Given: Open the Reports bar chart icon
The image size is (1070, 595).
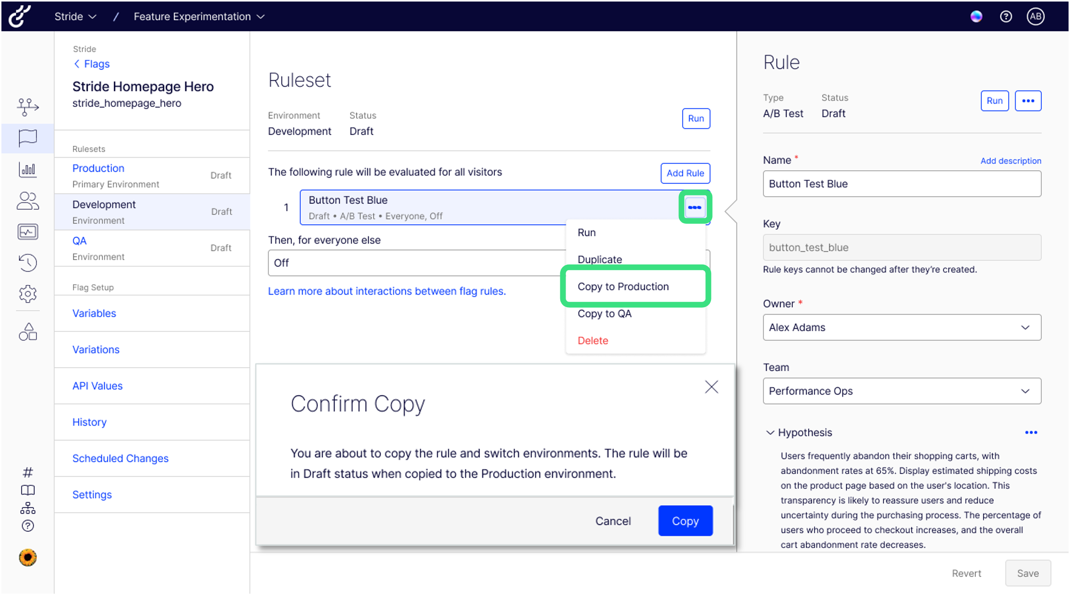Looking at the screenshot, I should 27,169.
